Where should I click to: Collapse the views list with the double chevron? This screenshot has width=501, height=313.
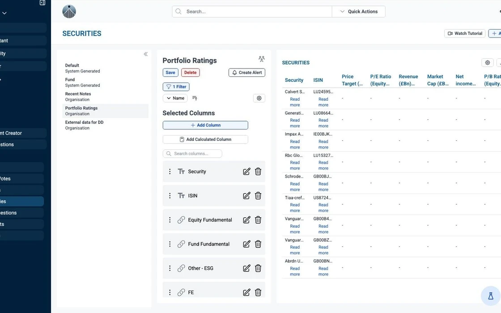[x=146, y=54]
